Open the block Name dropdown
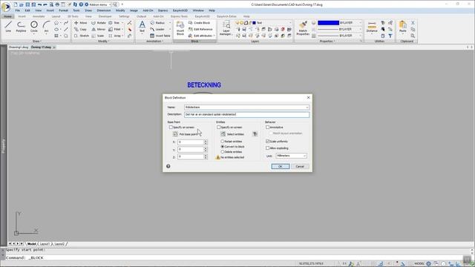 307,108
